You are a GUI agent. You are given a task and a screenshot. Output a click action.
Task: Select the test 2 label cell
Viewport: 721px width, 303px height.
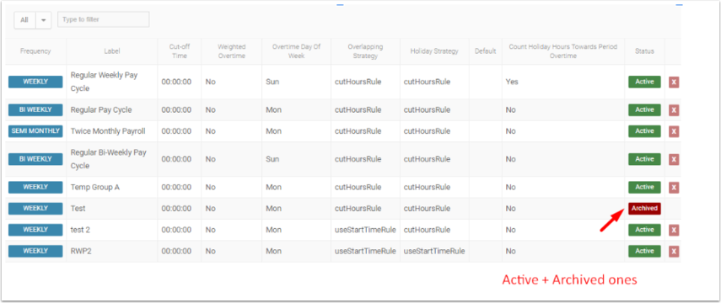click(x=80, y=230)
